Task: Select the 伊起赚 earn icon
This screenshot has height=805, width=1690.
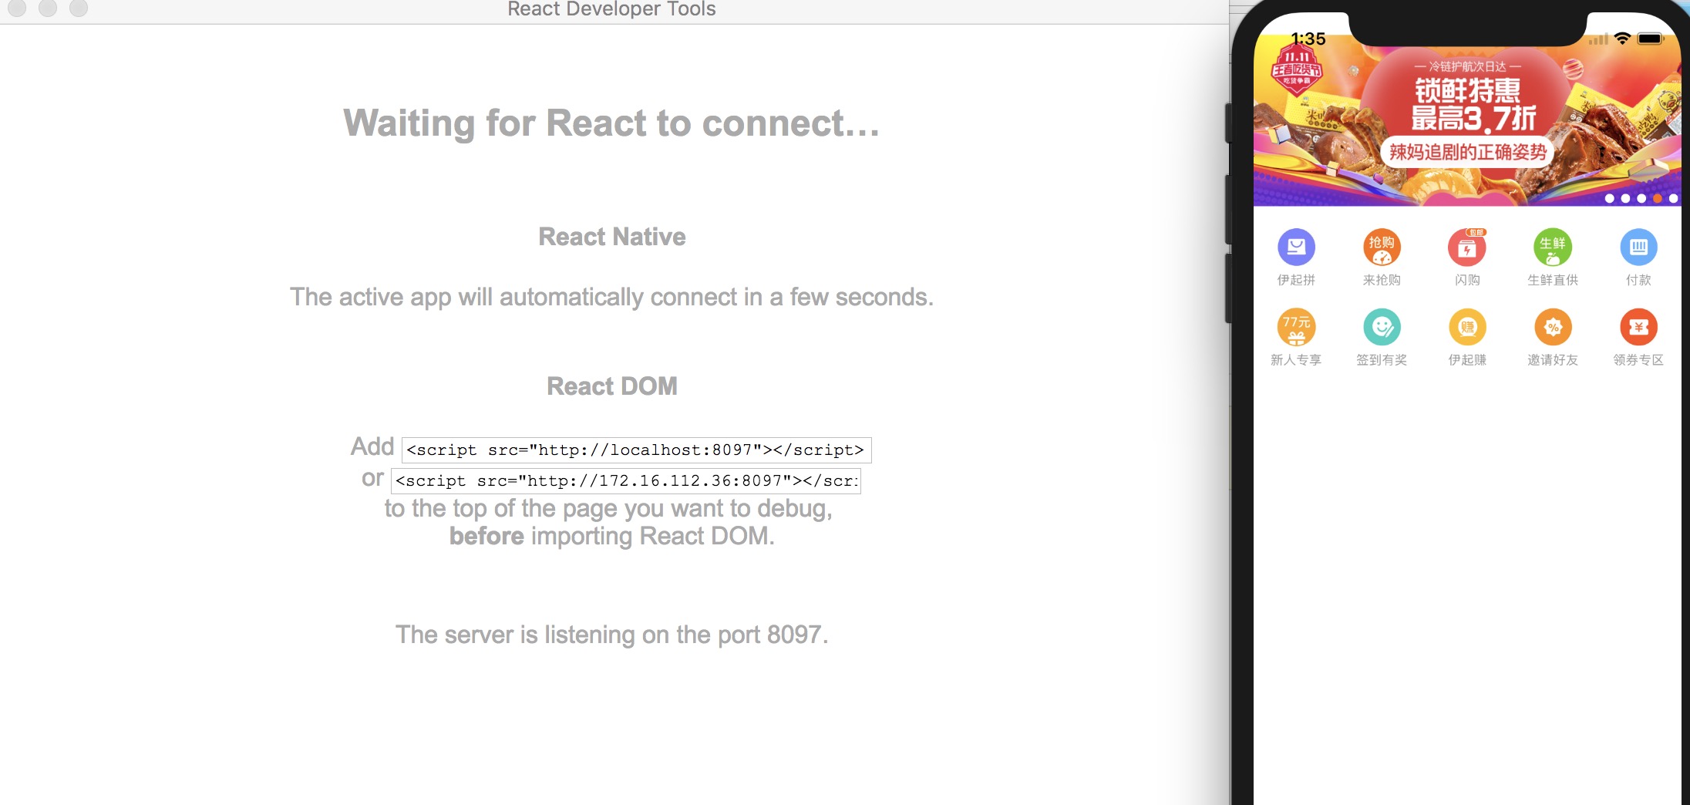Action: pos(1467,327)
